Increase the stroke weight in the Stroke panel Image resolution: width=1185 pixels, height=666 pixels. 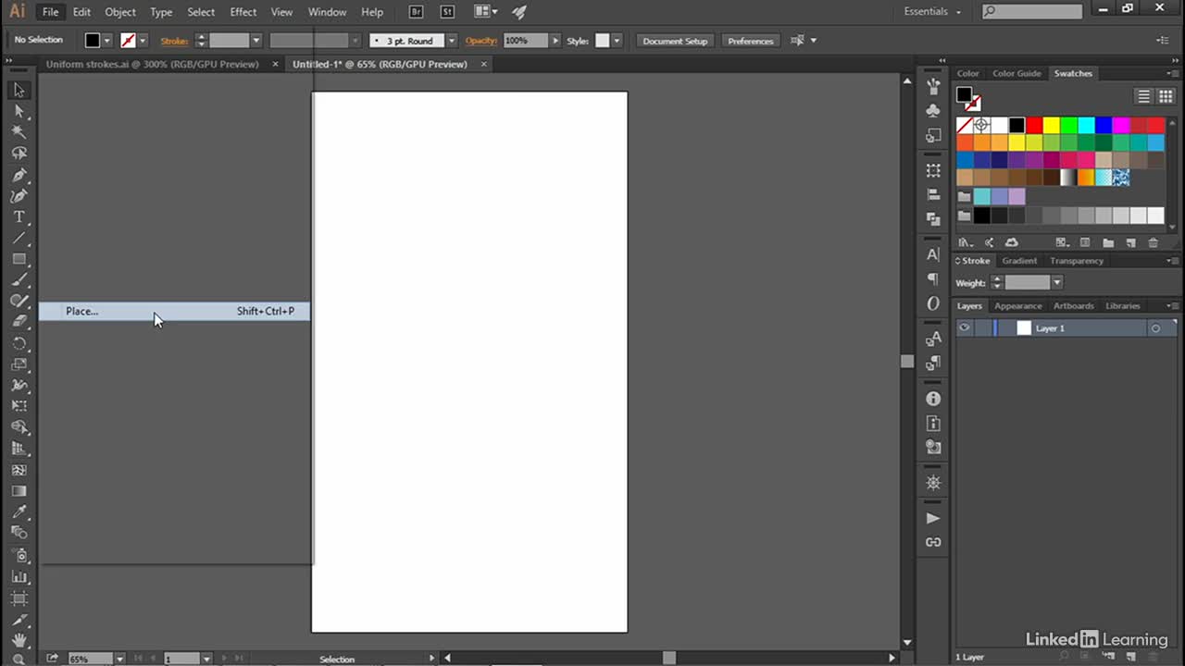[997, 279]
